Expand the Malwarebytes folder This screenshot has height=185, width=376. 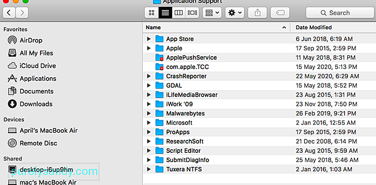click(x=149, y=113)
